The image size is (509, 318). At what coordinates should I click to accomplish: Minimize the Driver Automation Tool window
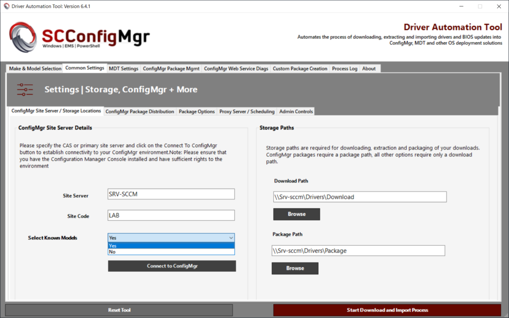(x=461, y=6)
